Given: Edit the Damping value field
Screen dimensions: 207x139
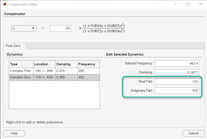Looking at the screenshot, I should tap(177, 73).
